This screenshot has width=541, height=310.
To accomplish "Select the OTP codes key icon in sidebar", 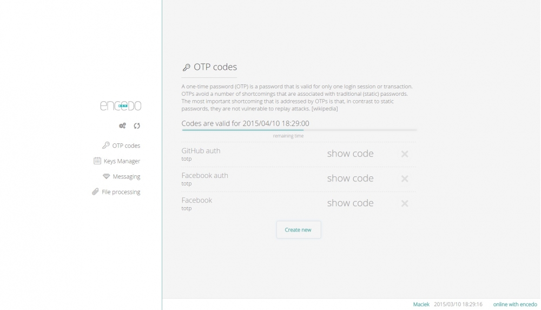I will [106, 146].
